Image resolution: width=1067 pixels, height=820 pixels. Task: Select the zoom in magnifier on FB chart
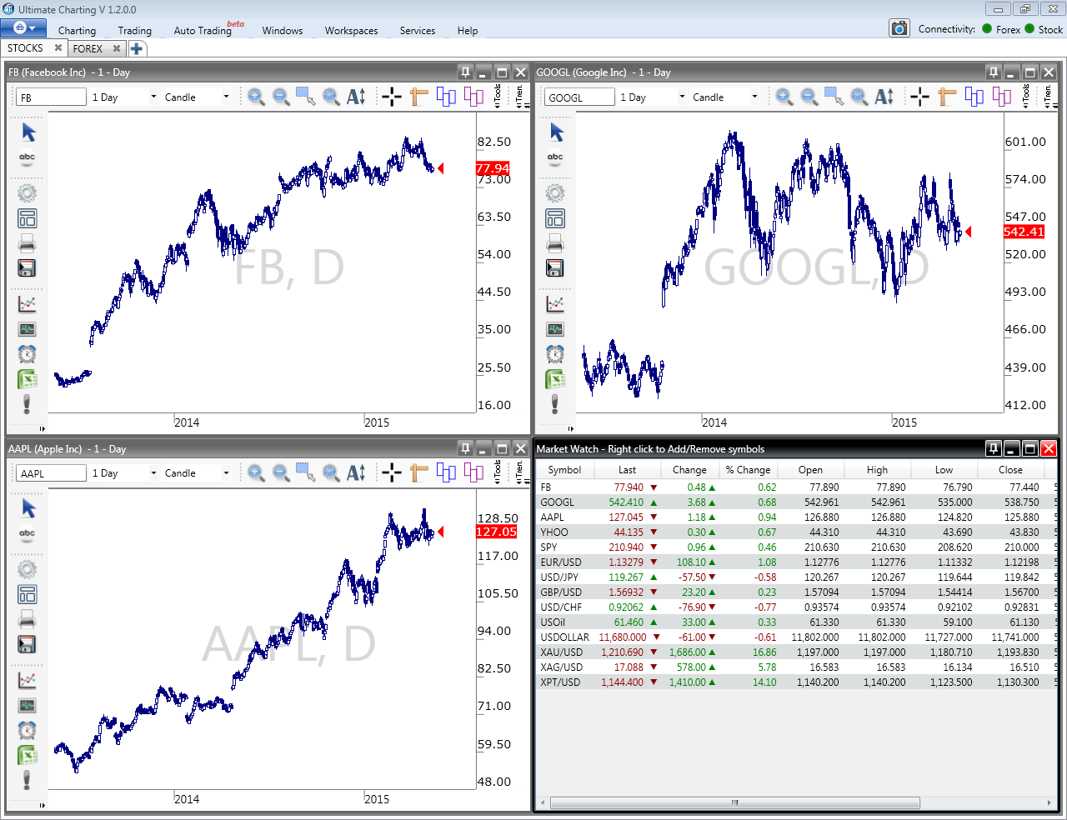tap(257, 97)
